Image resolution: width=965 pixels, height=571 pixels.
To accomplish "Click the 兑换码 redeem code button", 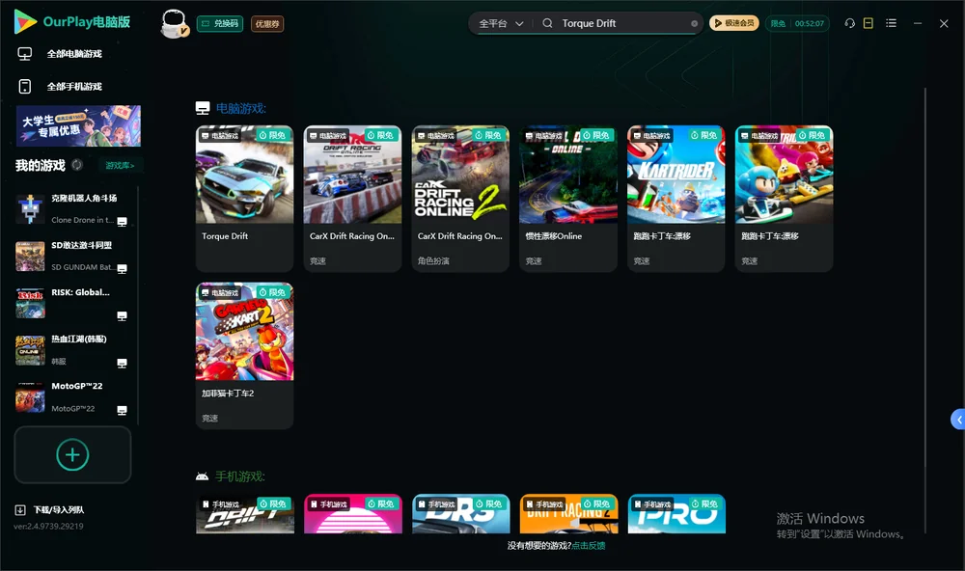I will click(220, 24).
